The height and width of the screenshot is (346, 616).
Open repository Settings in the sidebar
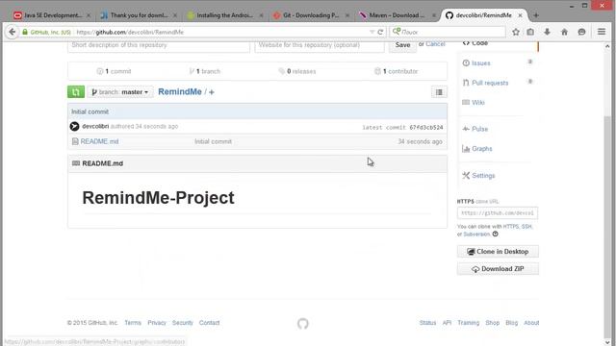(x=483, y=175)
